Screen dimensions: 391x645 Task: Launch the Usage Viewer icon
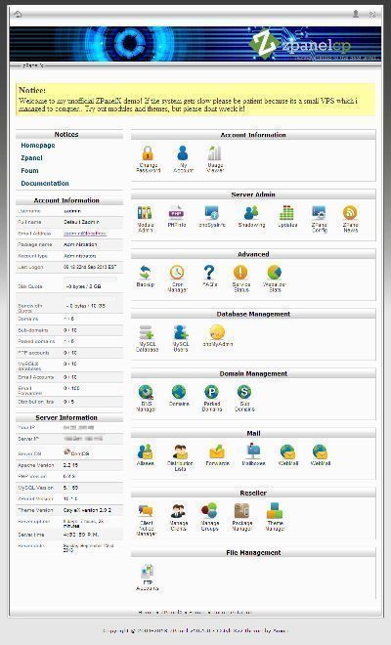click(214, 153)
